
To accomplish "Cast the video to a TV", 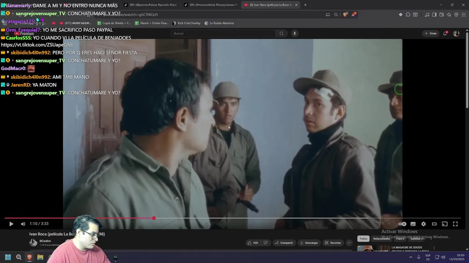I will pyautogui.click(x=444, y=224).
